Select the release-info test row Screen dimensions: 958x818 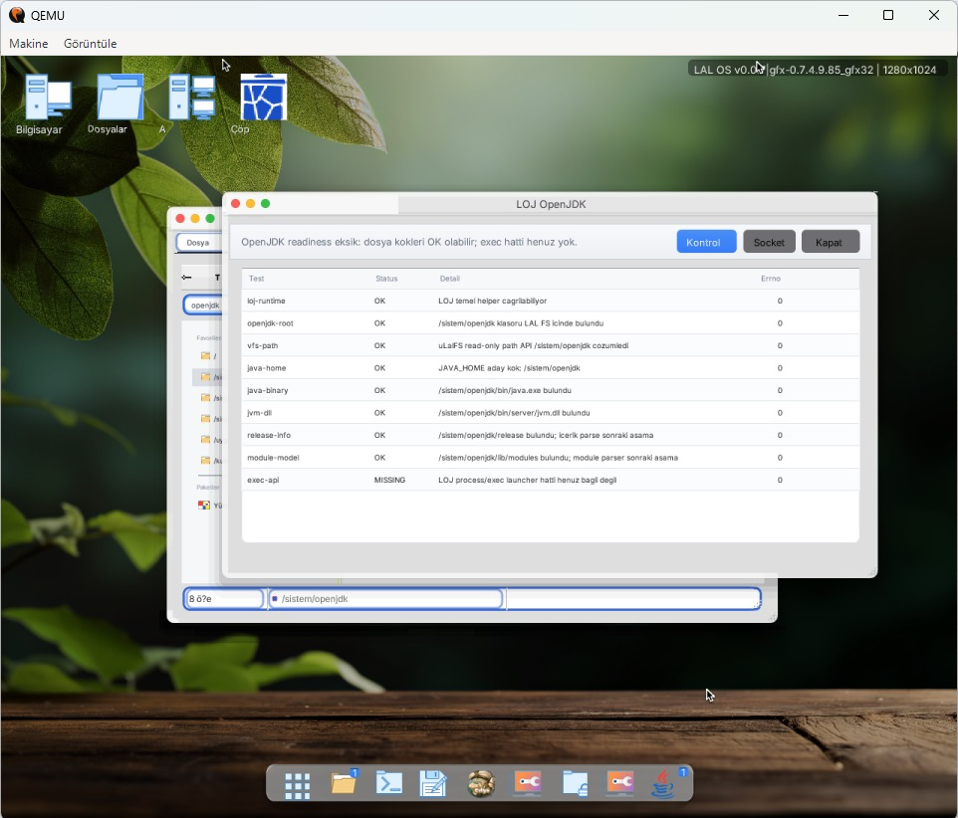[550, 435]
